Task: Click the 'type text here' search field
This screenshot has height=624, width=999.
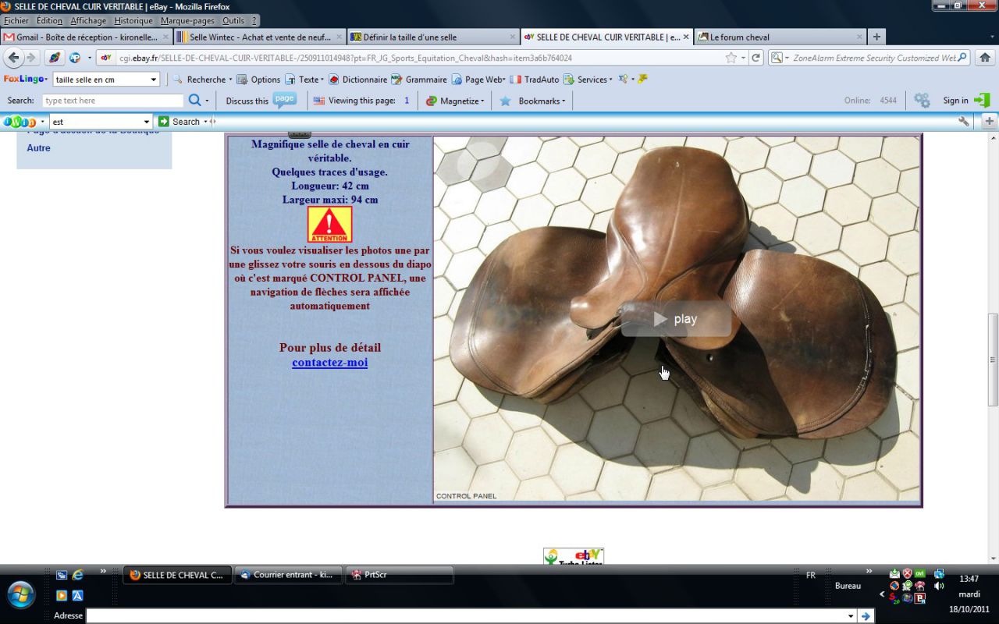Action: coord(112,101)
